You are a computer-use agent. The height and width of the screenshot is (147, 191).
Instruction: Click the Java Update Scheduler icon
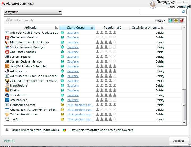(x=7, y=66)
